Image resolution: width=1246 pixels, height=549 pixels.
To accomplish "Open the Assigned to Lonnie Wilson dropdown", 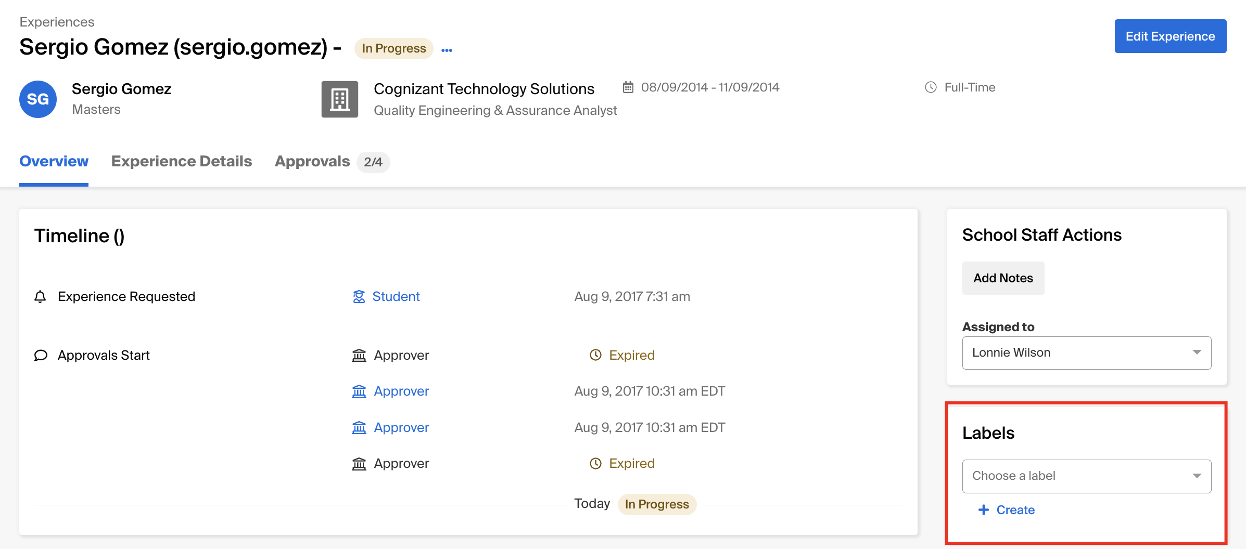I will 1086,352.
